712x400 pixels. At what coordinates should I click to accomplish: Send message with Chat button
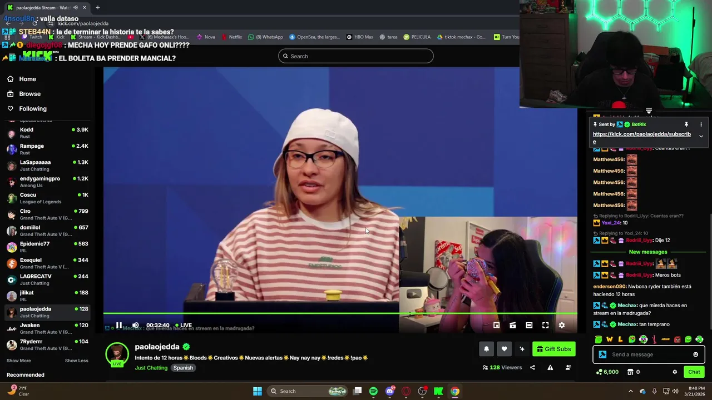694,372
